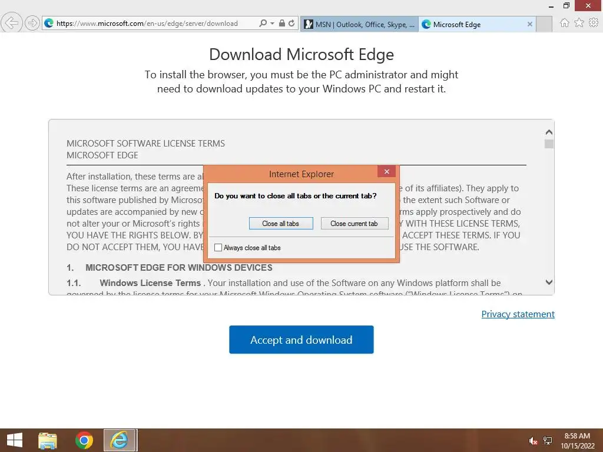Click the license terms scroll up arrow
Image resolution: width=603 pixels, height=452 pixels.
click(x=549, y=132)
